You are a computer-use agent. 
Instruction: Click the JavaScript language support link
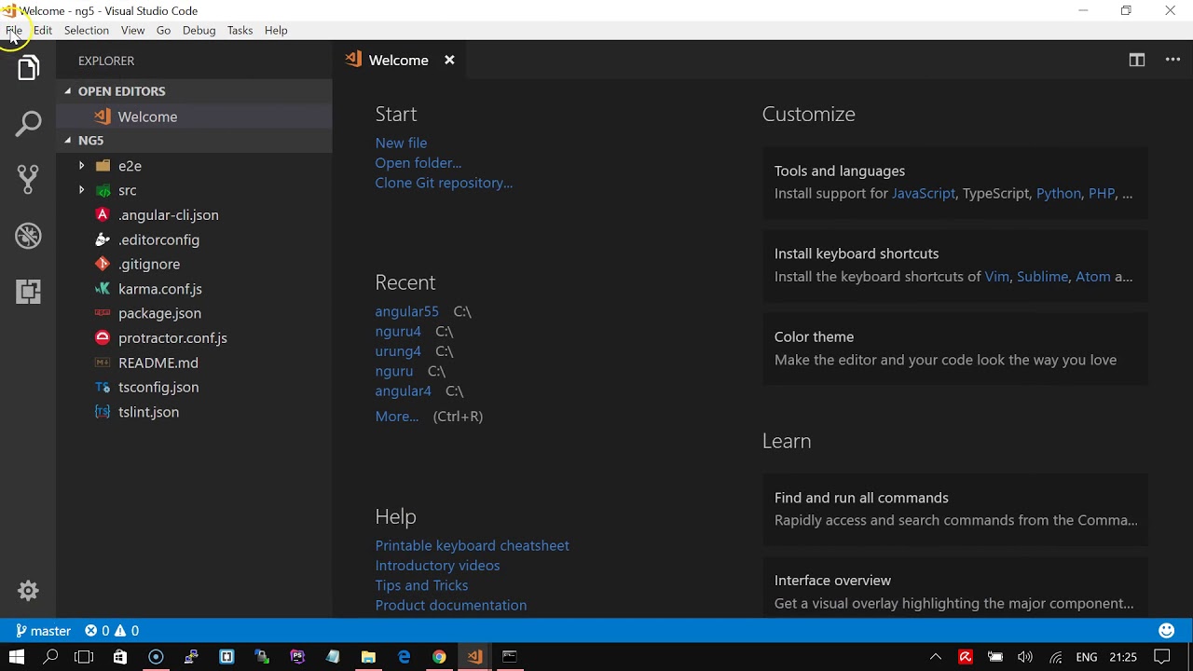click(x=924, y=194)
